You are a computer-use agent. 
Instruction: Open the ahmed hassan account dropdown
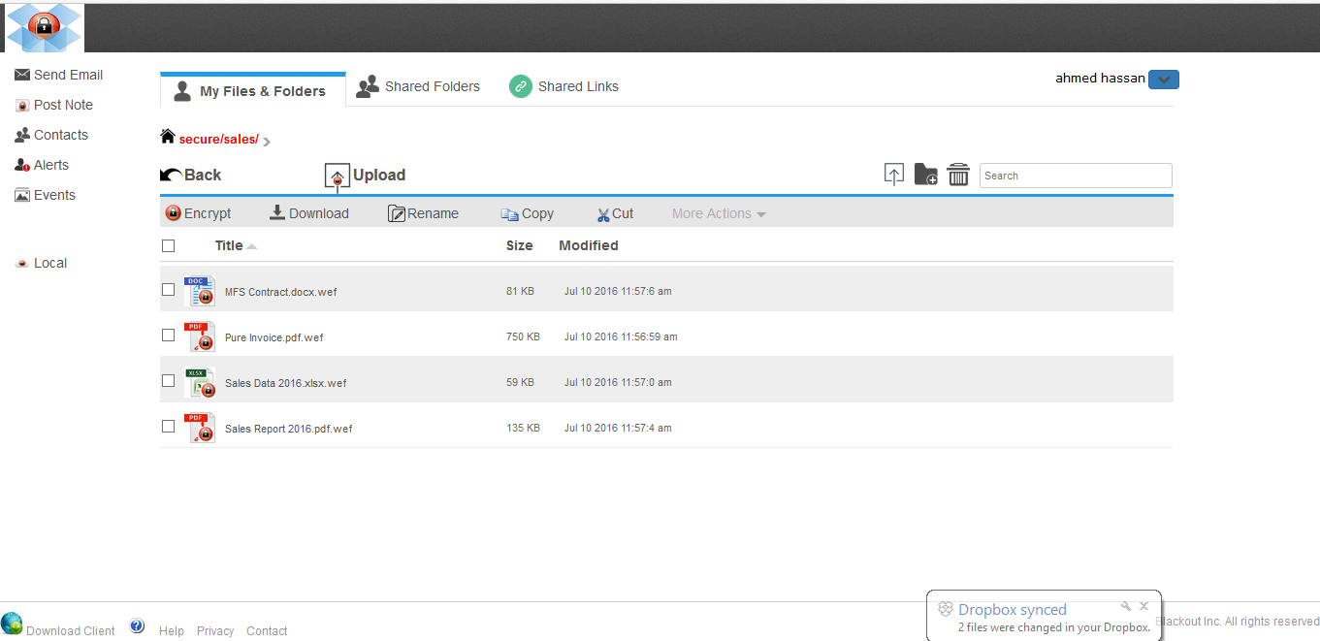pos(1163,79)
